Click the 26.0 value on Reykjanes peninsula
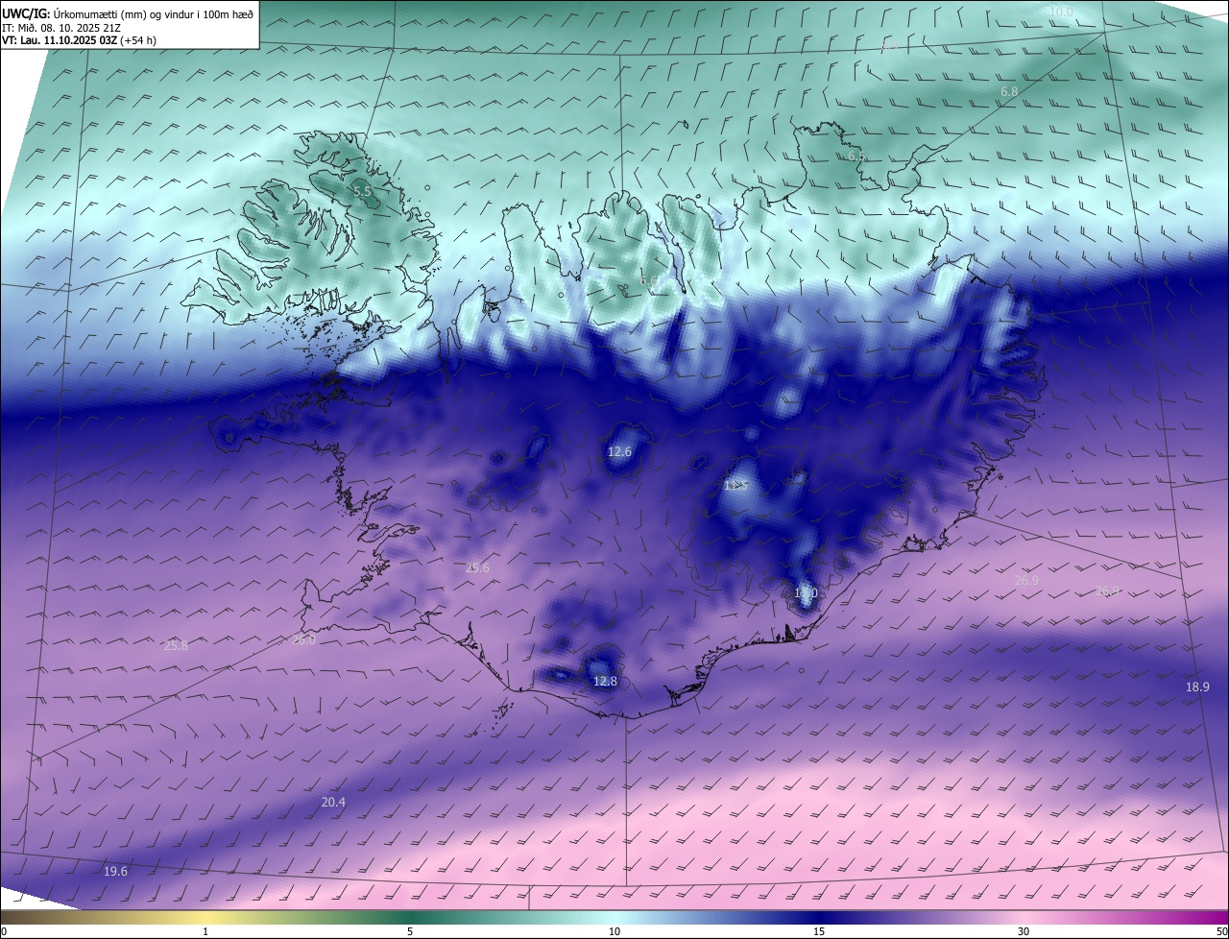The width and height of the screenshot is (1229, 939). (x=303, y=639)
